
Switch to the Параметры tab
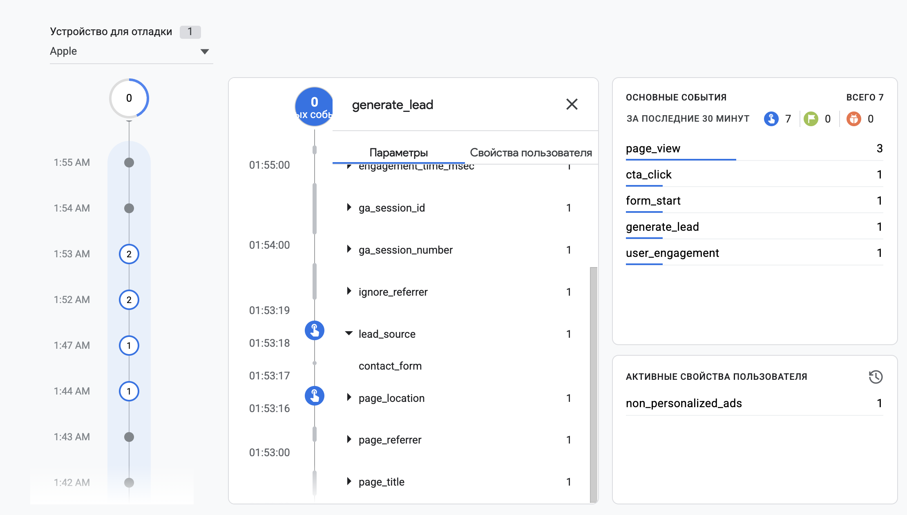pyautogui.click(x=398, y=153)
